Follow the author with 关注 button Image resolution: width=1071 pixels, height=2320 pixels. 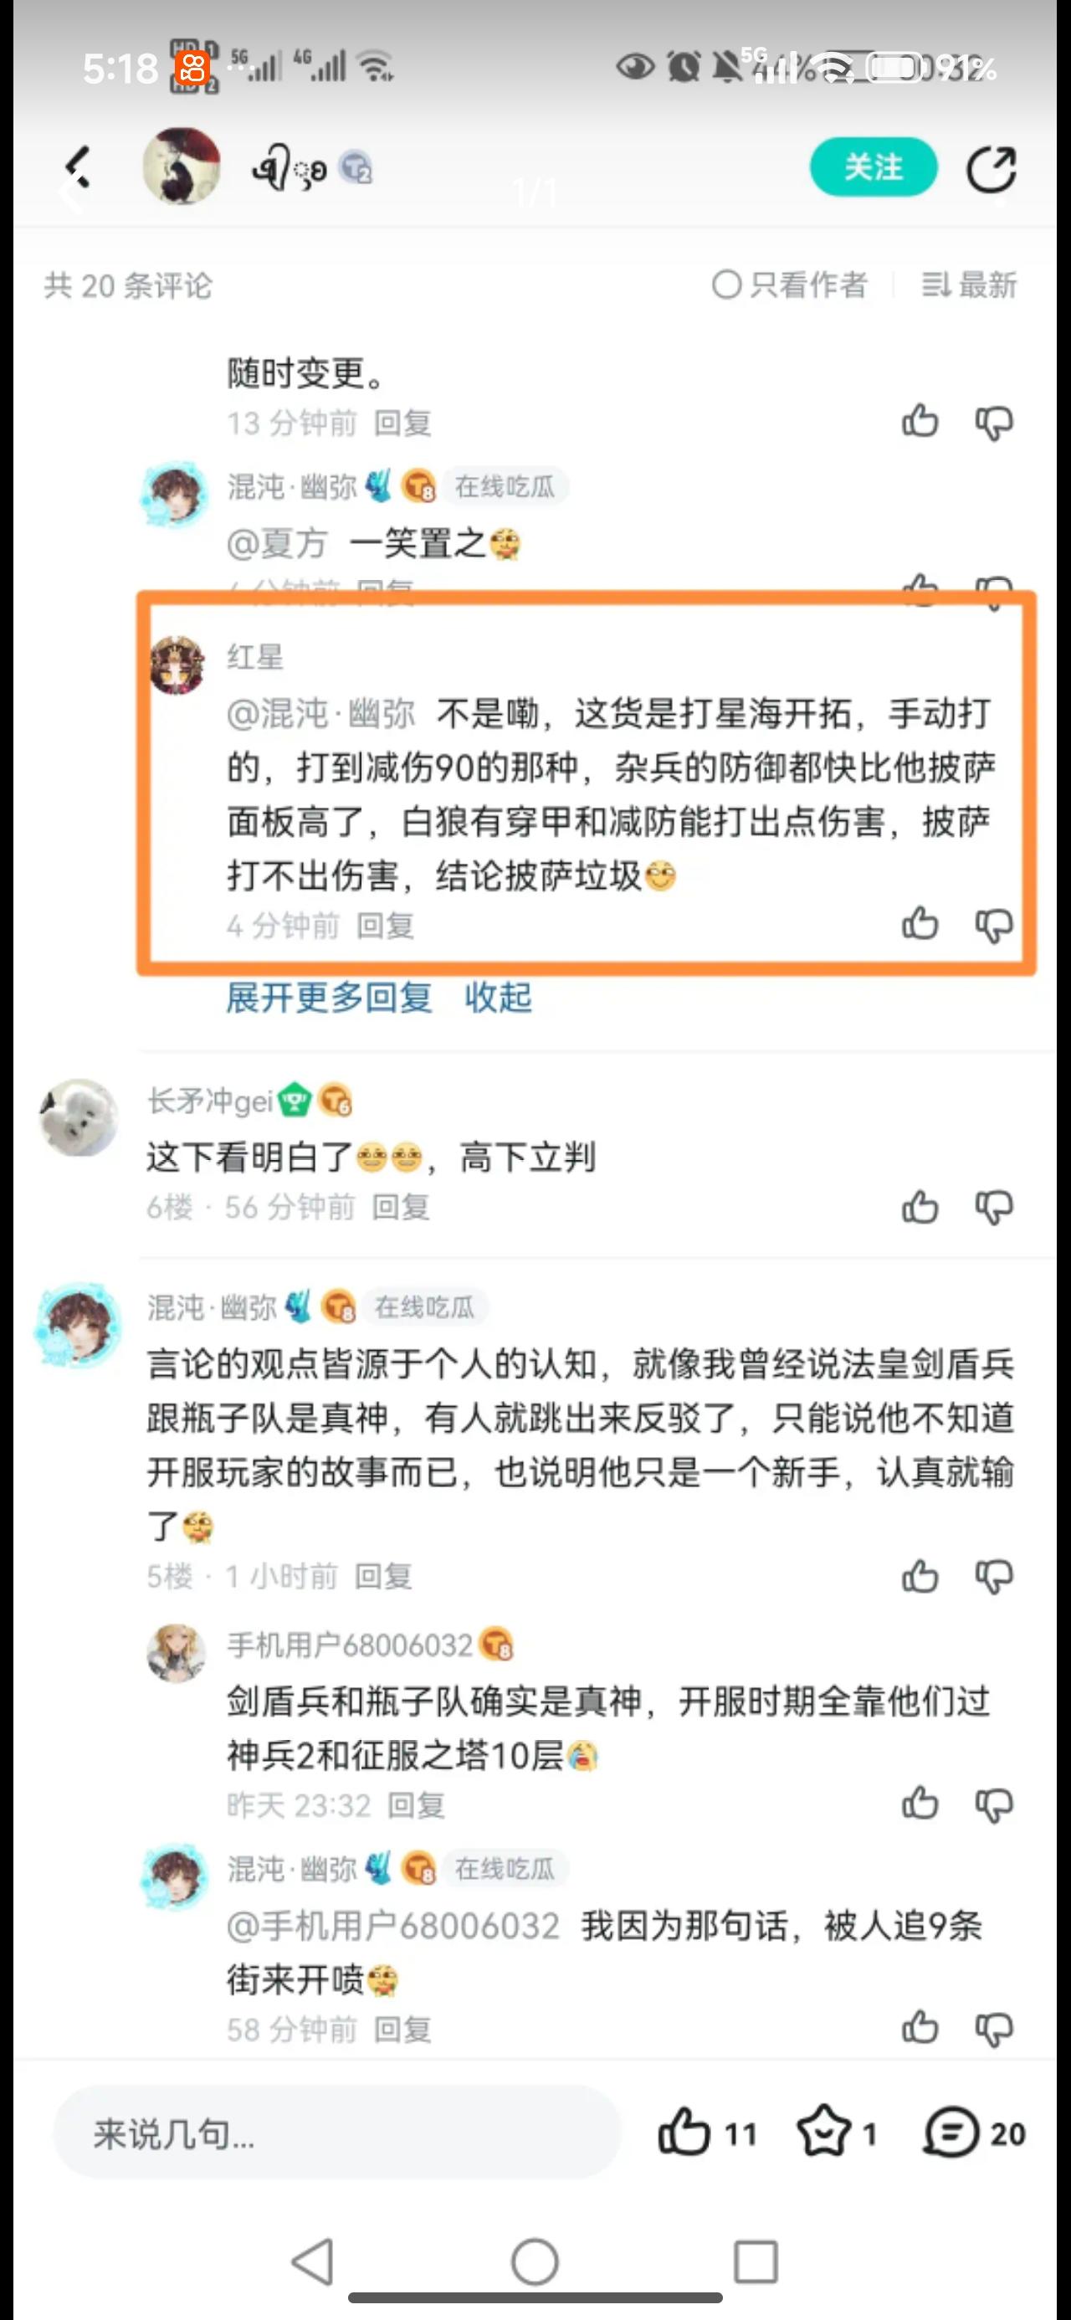[x=873, y=167]
